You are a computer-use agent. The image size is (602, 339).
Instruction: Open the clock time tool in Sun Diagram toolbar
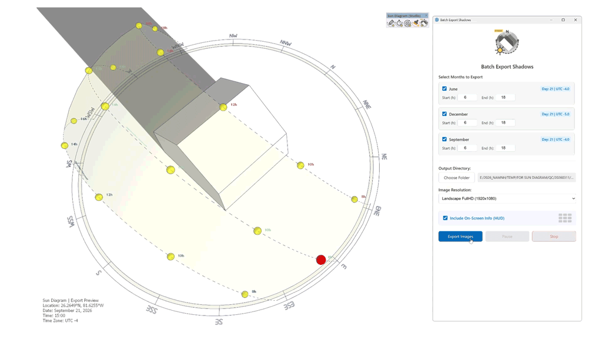399,23
